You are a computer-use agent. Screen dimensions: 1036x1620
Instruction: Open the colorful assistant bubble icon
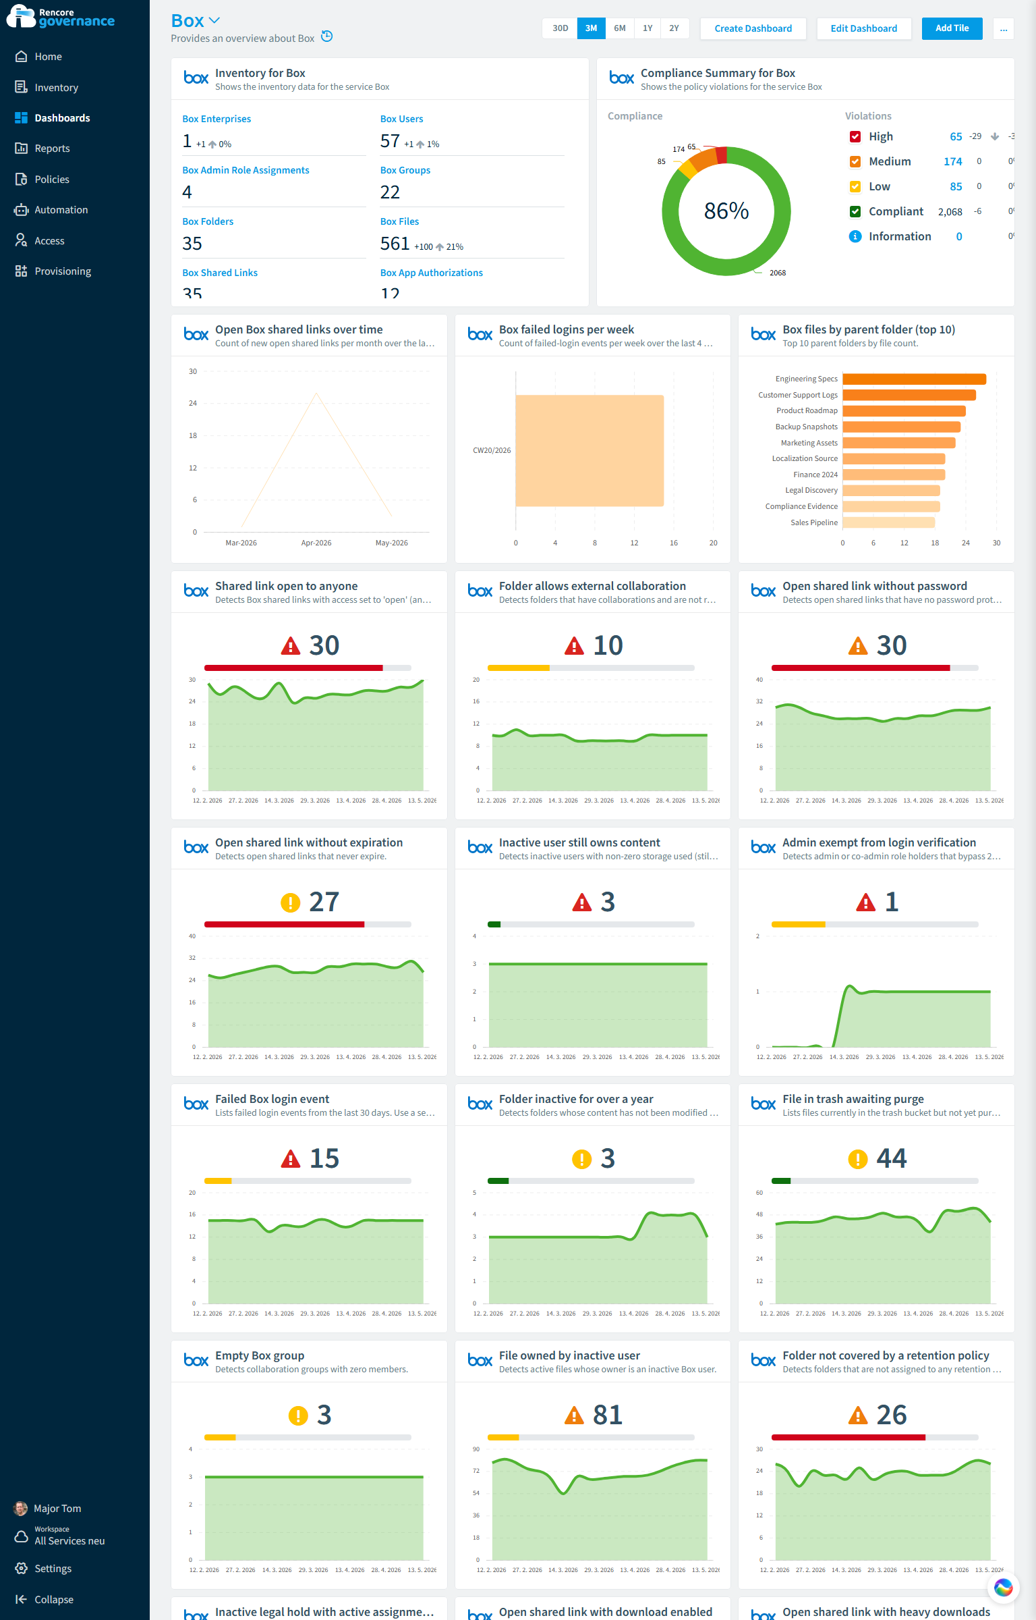coord(1003,1588)
